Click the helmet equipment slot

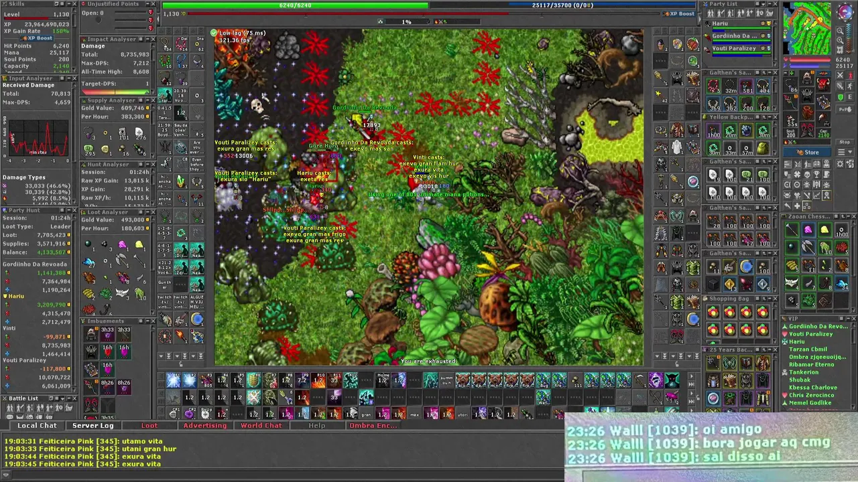coord(807,78)
